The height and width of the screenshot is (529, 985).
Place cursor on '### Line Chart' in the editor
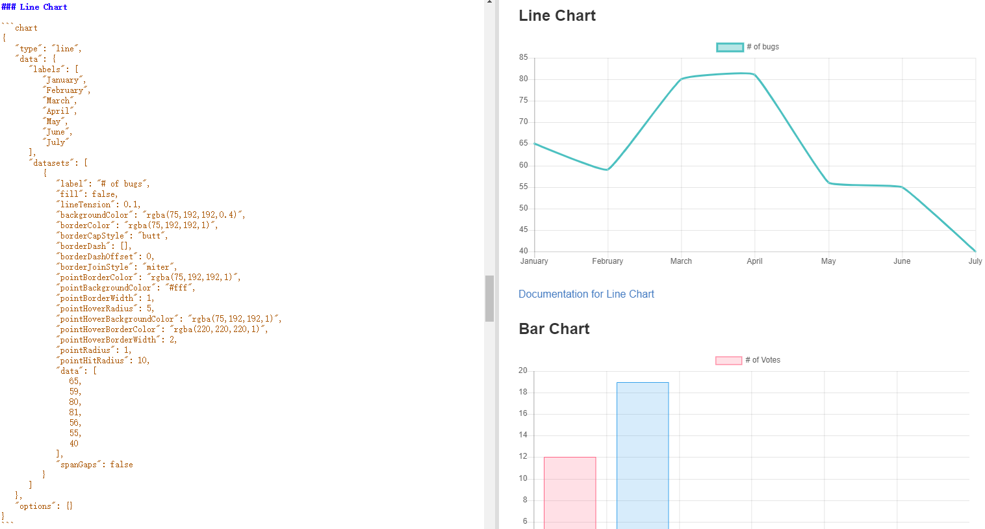coord(34,7)
